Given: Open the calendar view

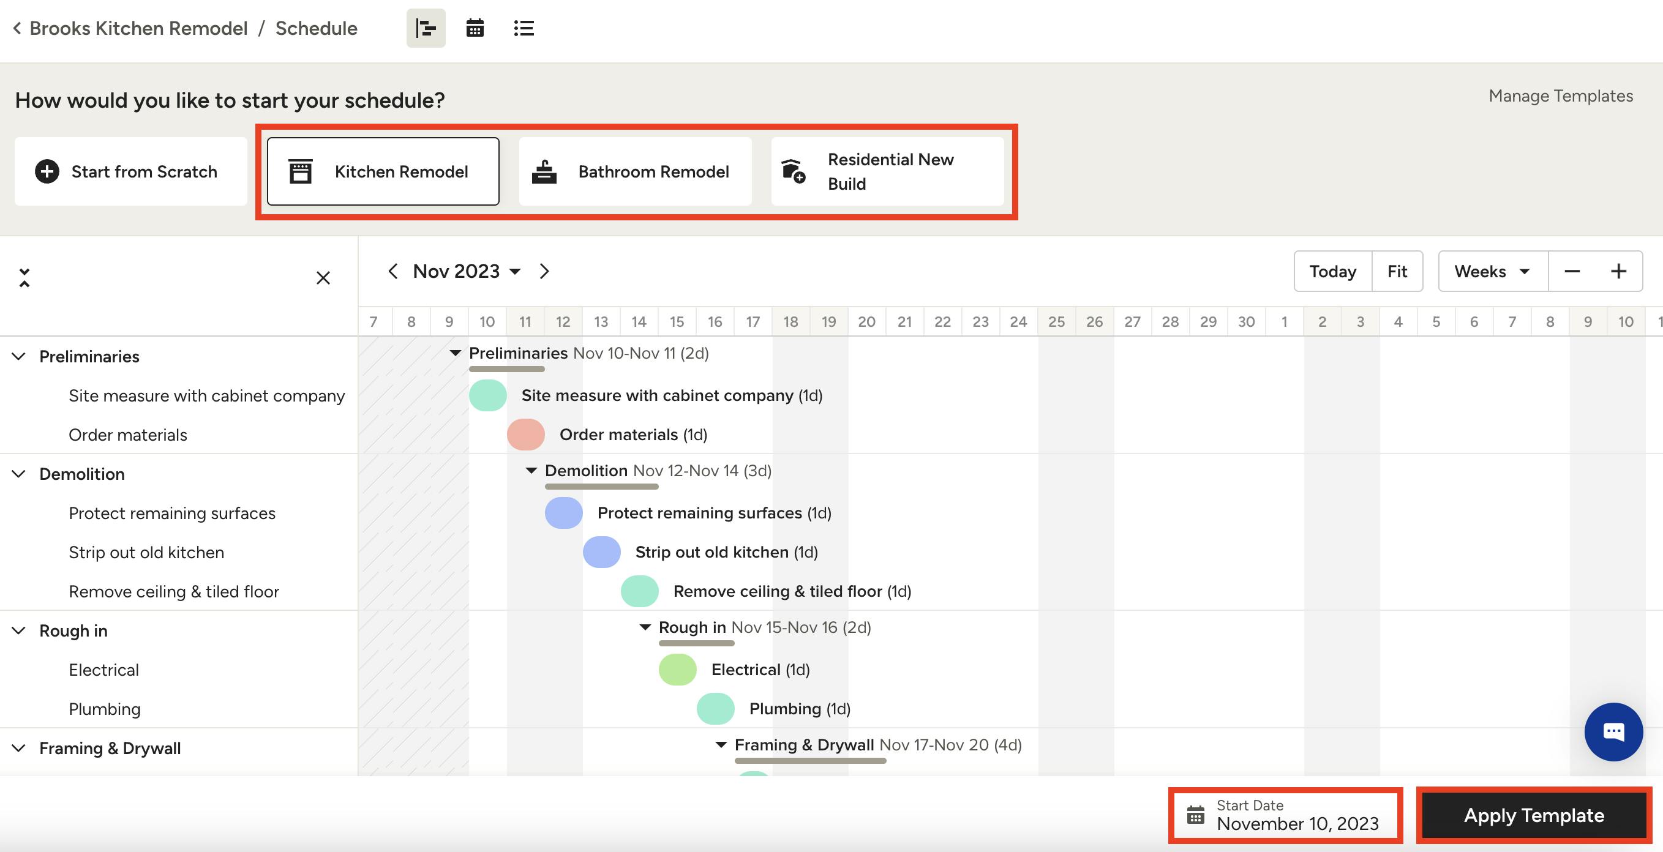Looking at the screenshot, I should click(x=475, y=28).
